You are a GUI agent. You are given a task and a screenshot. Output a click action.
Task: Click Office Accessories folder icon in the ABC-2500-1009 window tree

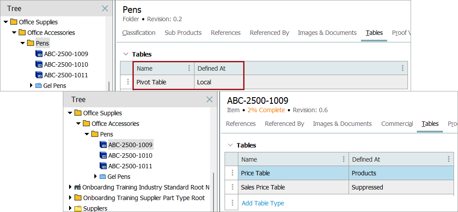[86, 124]
